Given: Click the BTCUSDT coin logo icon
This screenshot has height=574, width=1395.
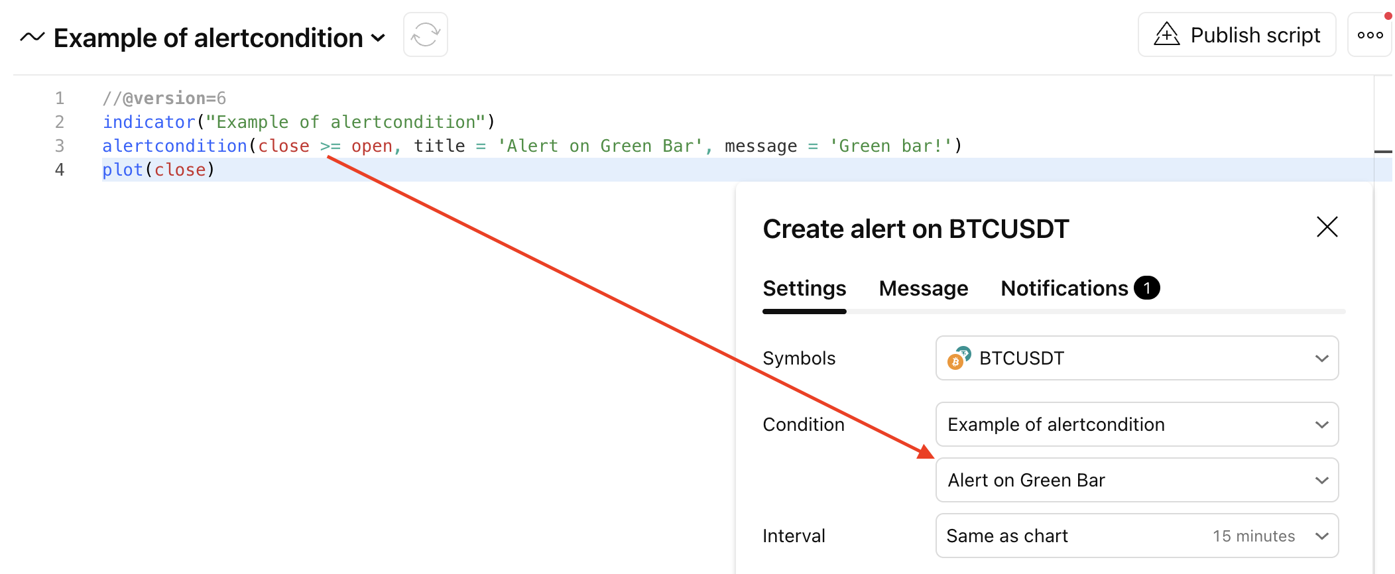Looking at the screenshot, I should click(x=959, y=358).
